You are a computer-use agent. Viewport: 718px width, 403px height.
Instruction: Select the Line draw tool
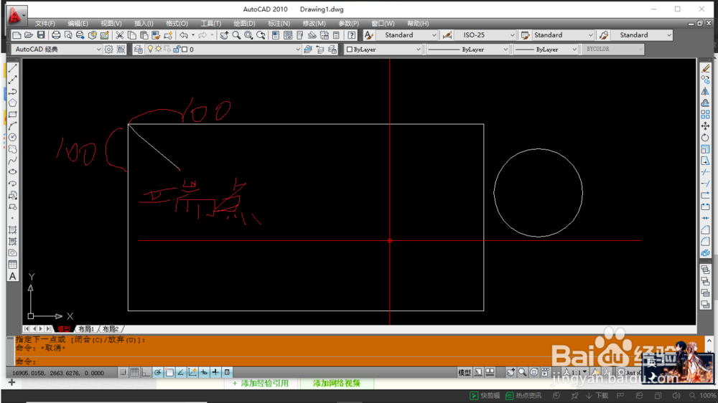coord(13,68)
